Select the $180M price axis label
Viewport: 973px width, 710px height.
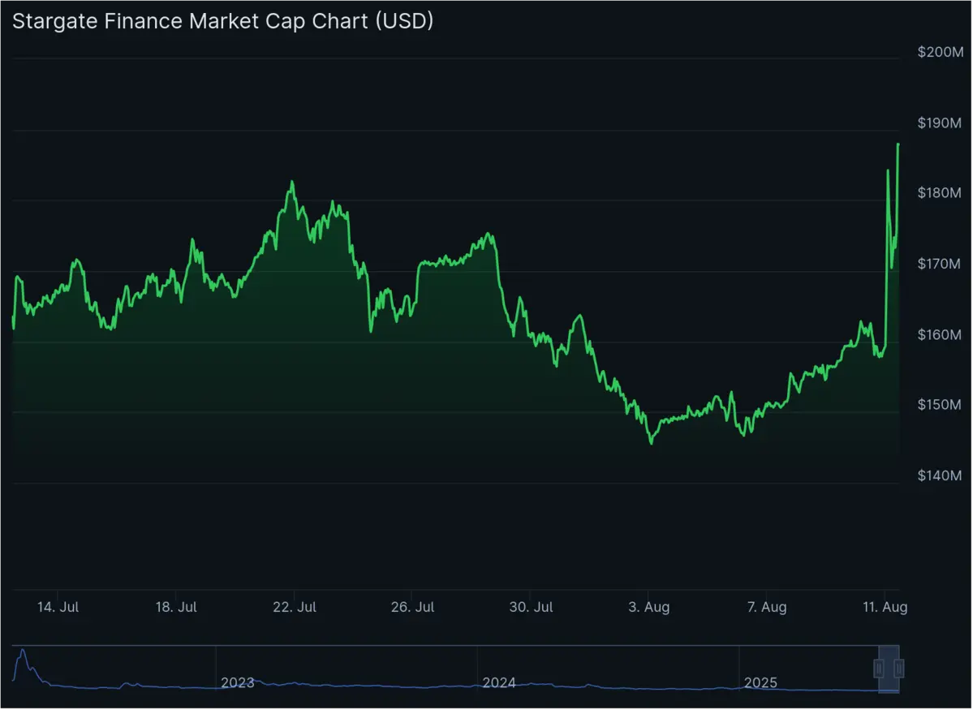[x=940, y=193]
